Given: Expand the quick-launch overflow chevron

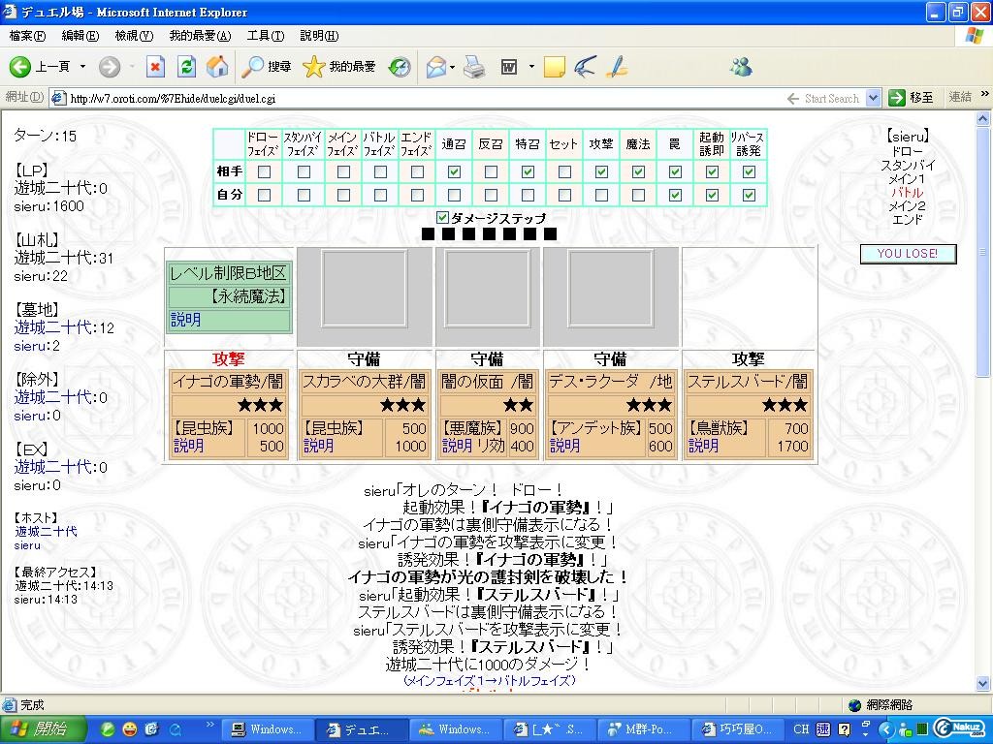Looking at the screenshot, I should 209,725.
